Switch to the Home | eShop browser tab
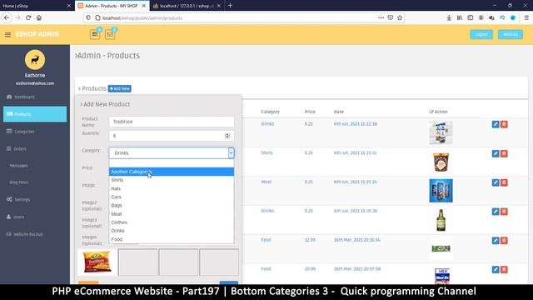This screenshot has height=300, width=533. 37,6
